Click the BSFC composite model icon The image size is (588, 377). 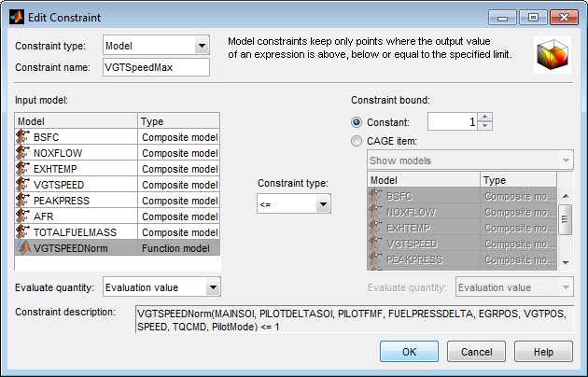point(23,137)
